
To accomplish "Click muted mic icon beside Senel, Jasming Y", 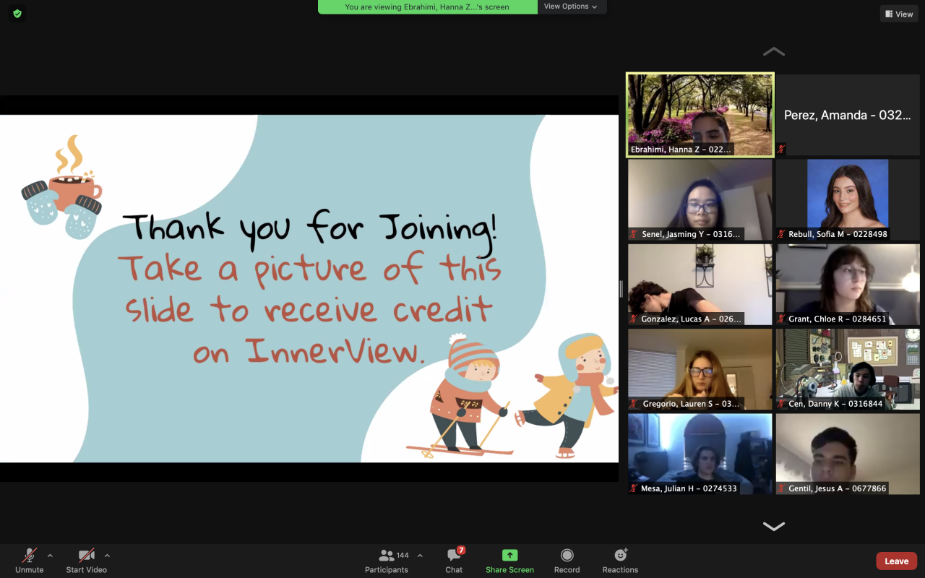I will 634,234.
